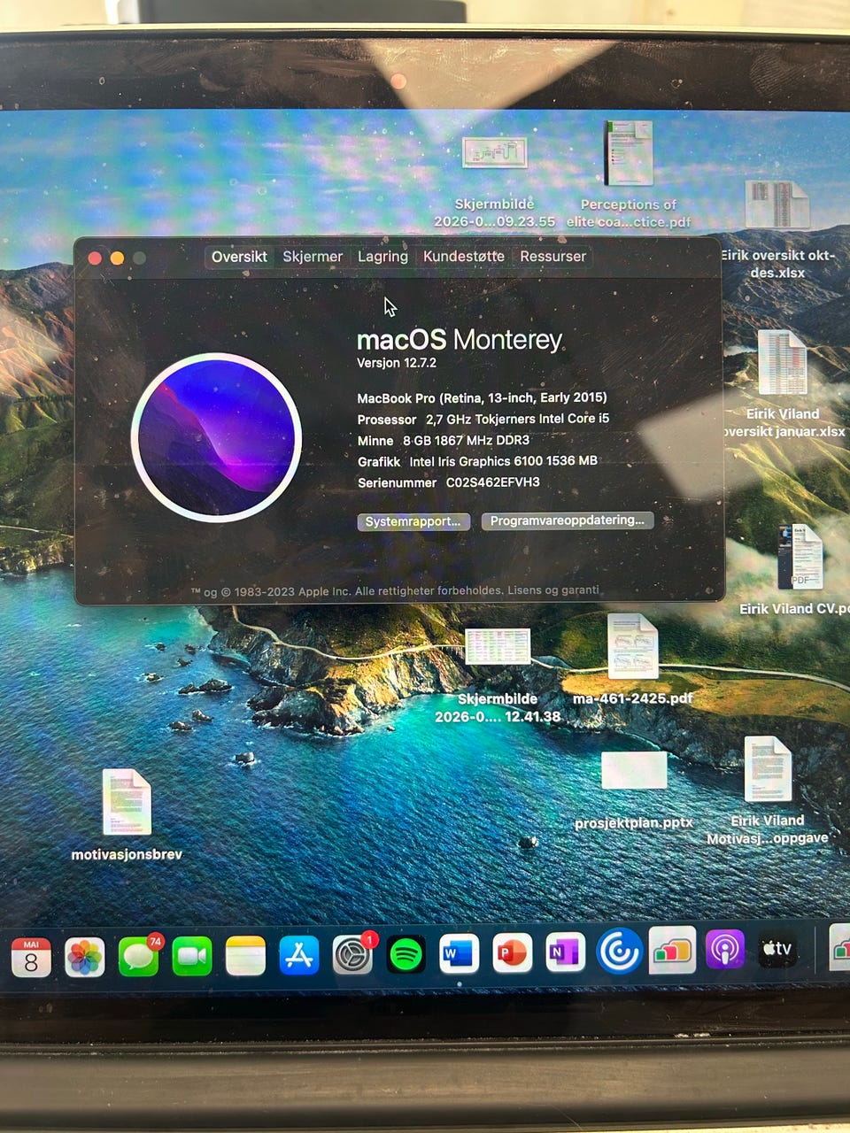Image resolution: width=850 pixels, height=1133 pixels.
Task: Click the macOS Monterey circular logo
Action: coord(217,437)
